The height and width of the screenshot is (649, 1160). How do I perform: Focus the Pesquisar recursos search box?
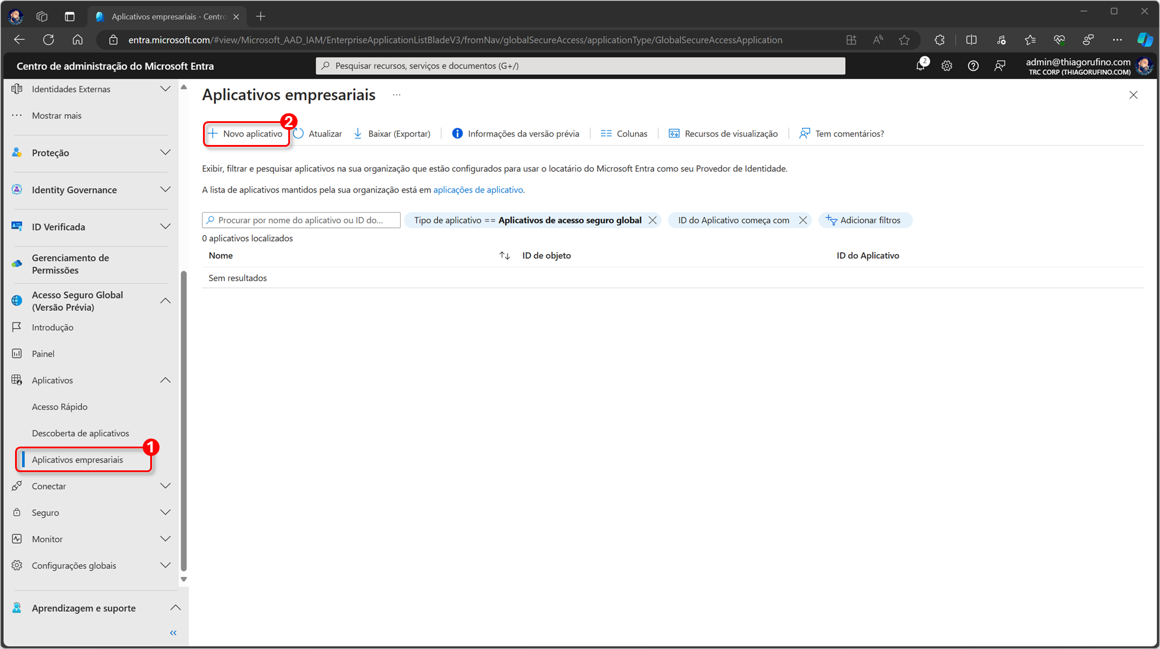point(580,66)
